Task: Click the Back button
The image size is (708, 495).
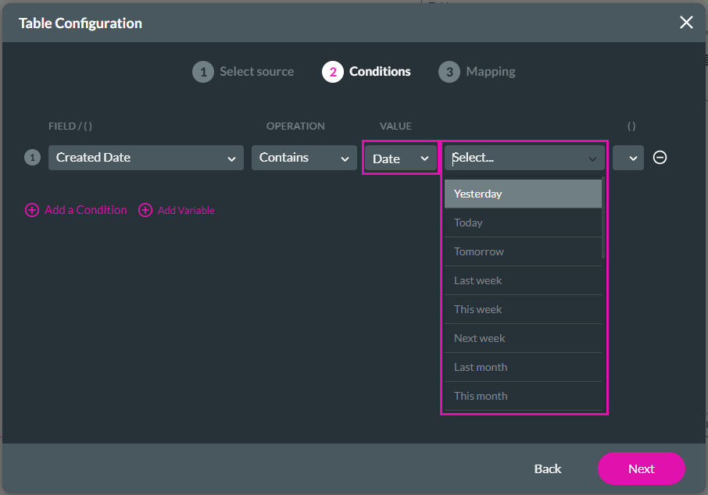Action: (548, 468)
